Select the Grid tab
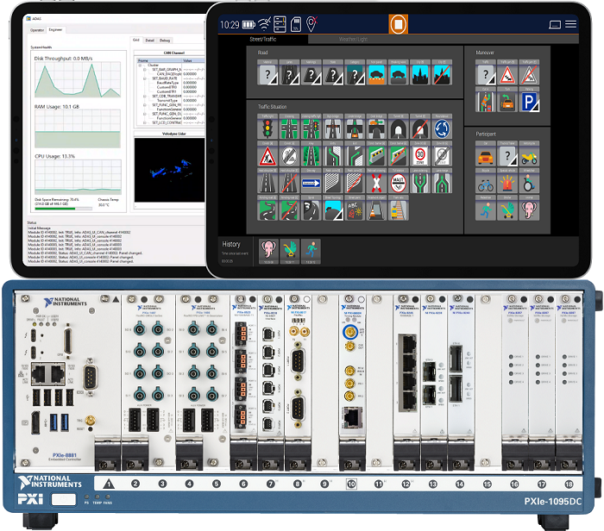The width and height of the screenshot is (604, 531). (x=136, y=40)
